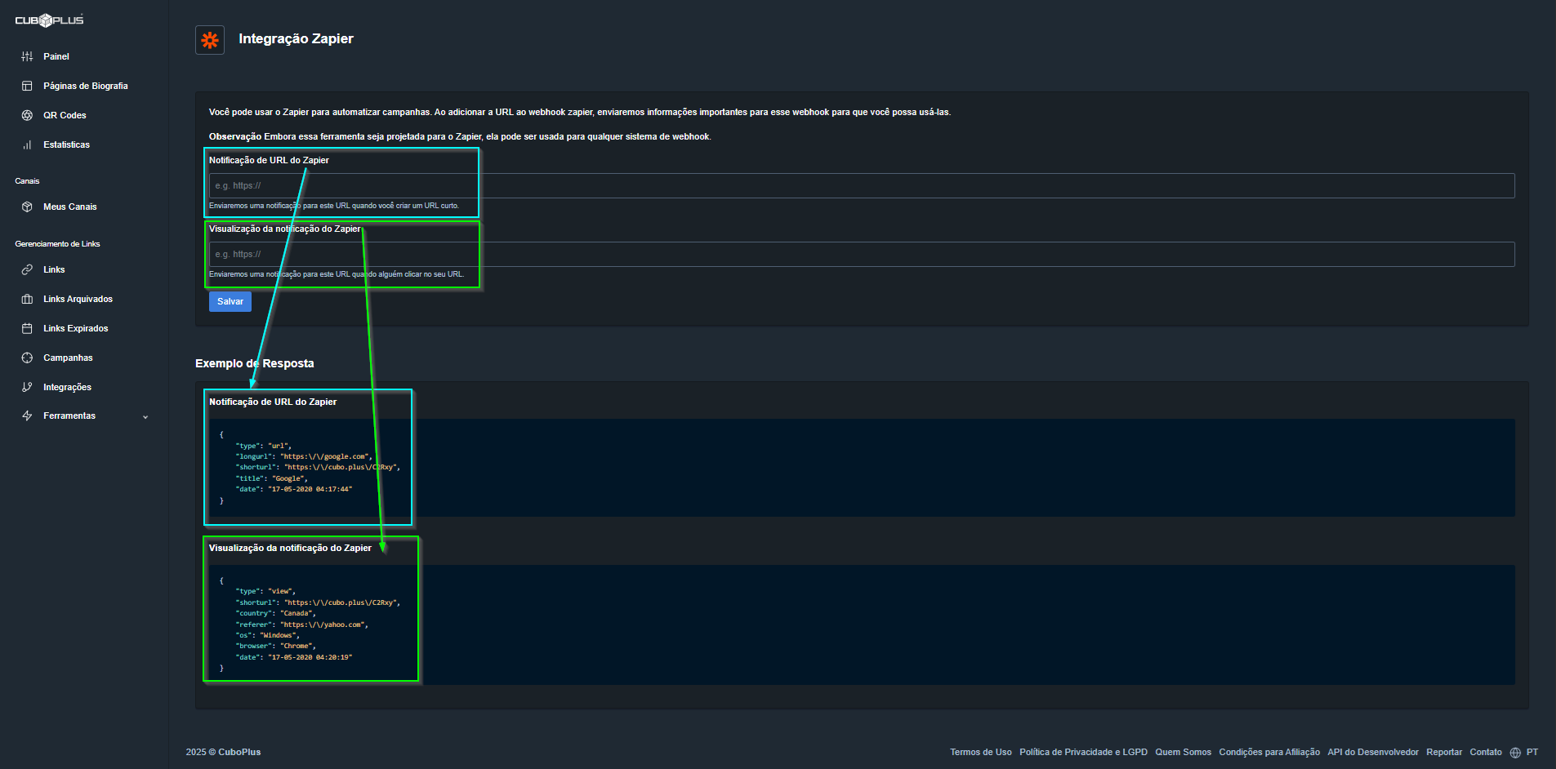Click the CuboPlus logo
1556x769 pixels.
(49, 20)
